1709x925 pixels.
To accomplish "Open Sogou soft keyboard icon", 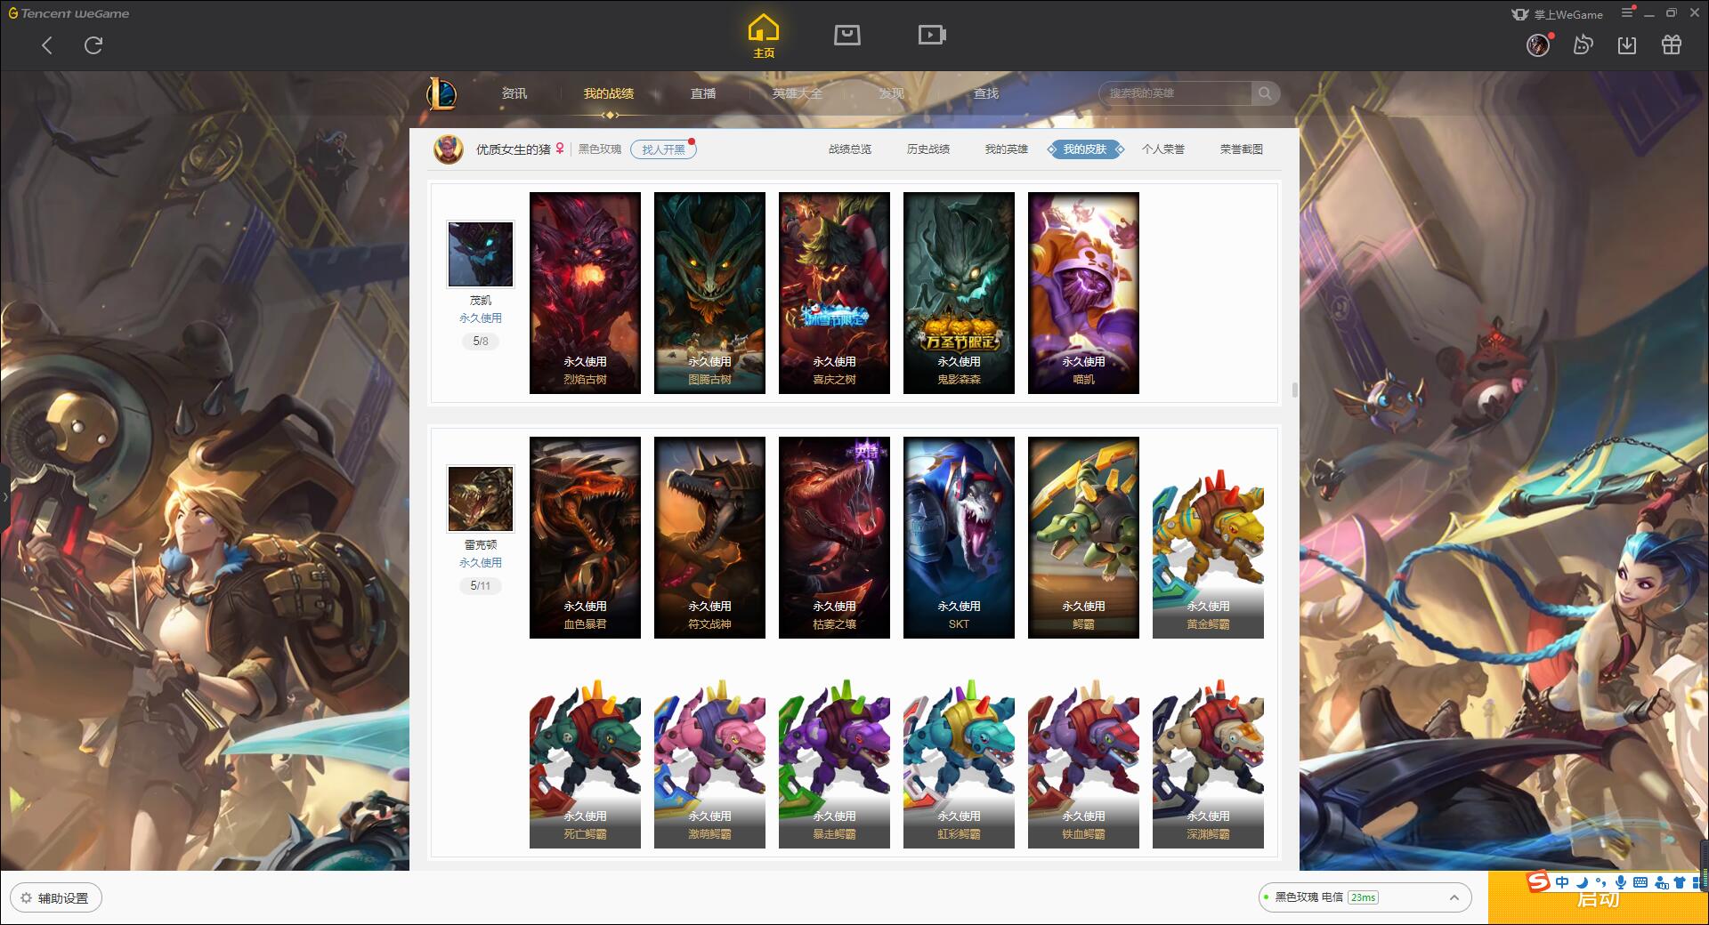I will point(1640,882).
